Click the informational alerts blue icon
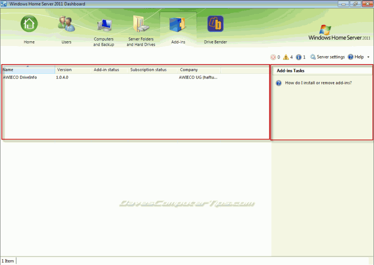Image resolution: width=374 pixels, height=265 pixels. point(298,57)
